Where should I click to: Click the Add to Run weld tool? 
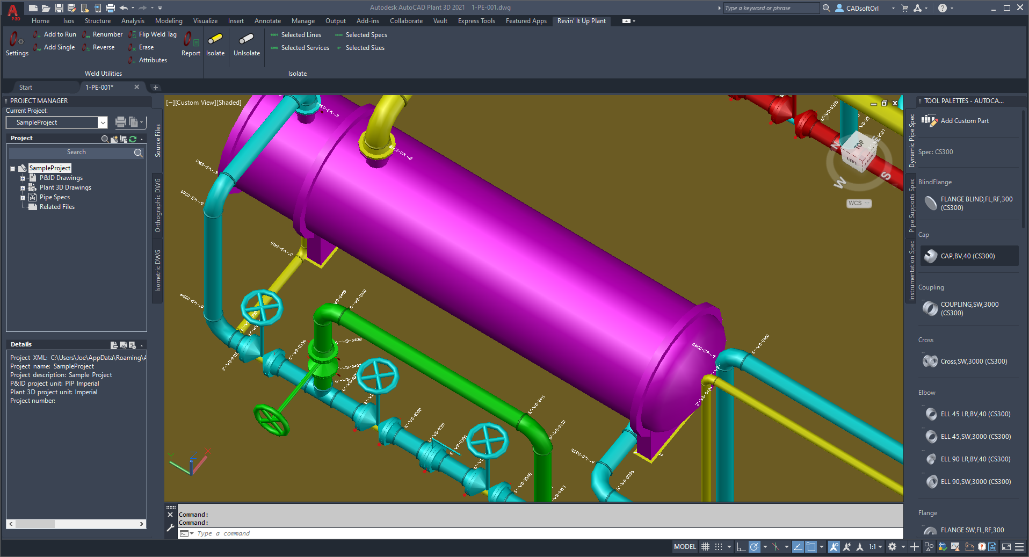pos(54,34)
